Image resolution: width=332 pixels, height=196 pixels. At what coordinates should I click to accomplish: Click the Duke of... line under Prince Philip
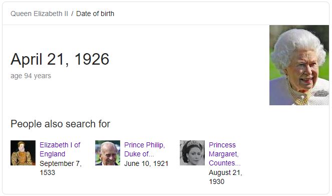coord(139,154)
